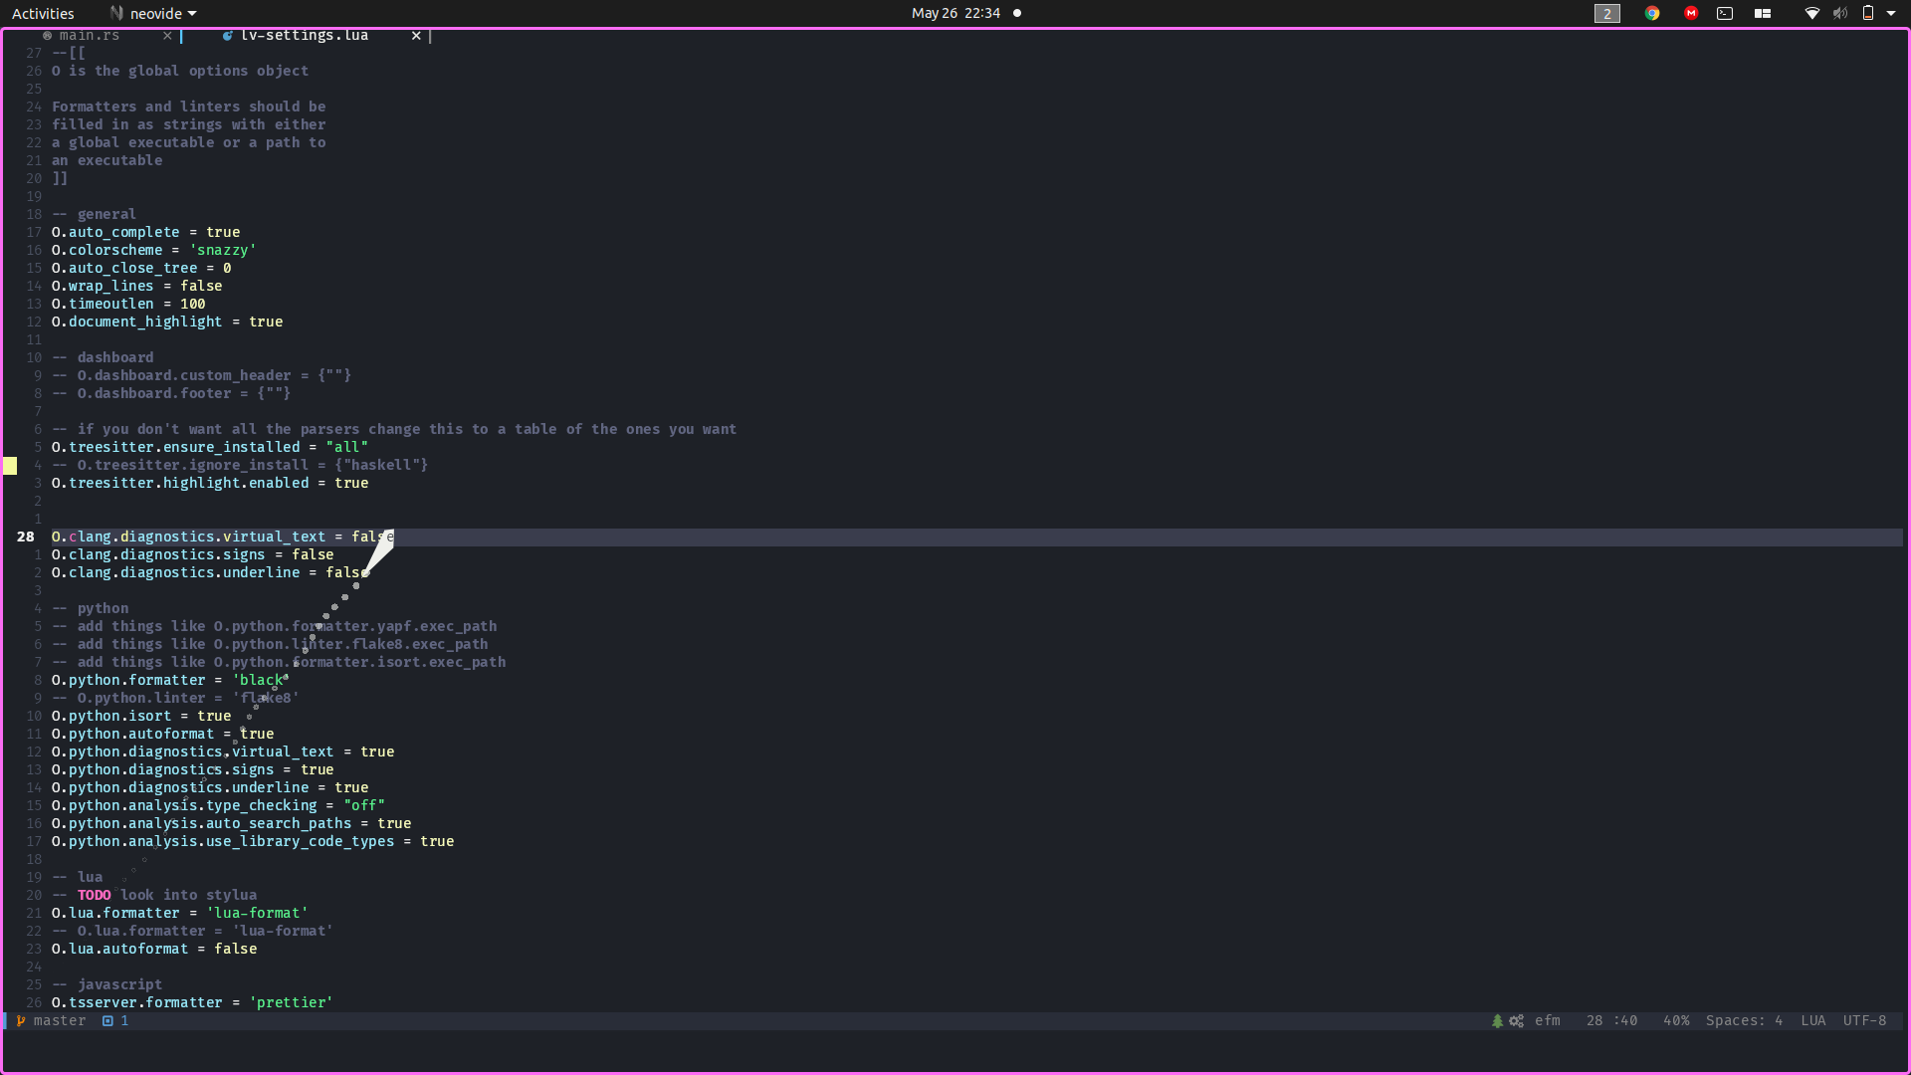Click the Neovide logo in the top bar
Screen dimensions: 1911x1075
[x=116, y=13]
